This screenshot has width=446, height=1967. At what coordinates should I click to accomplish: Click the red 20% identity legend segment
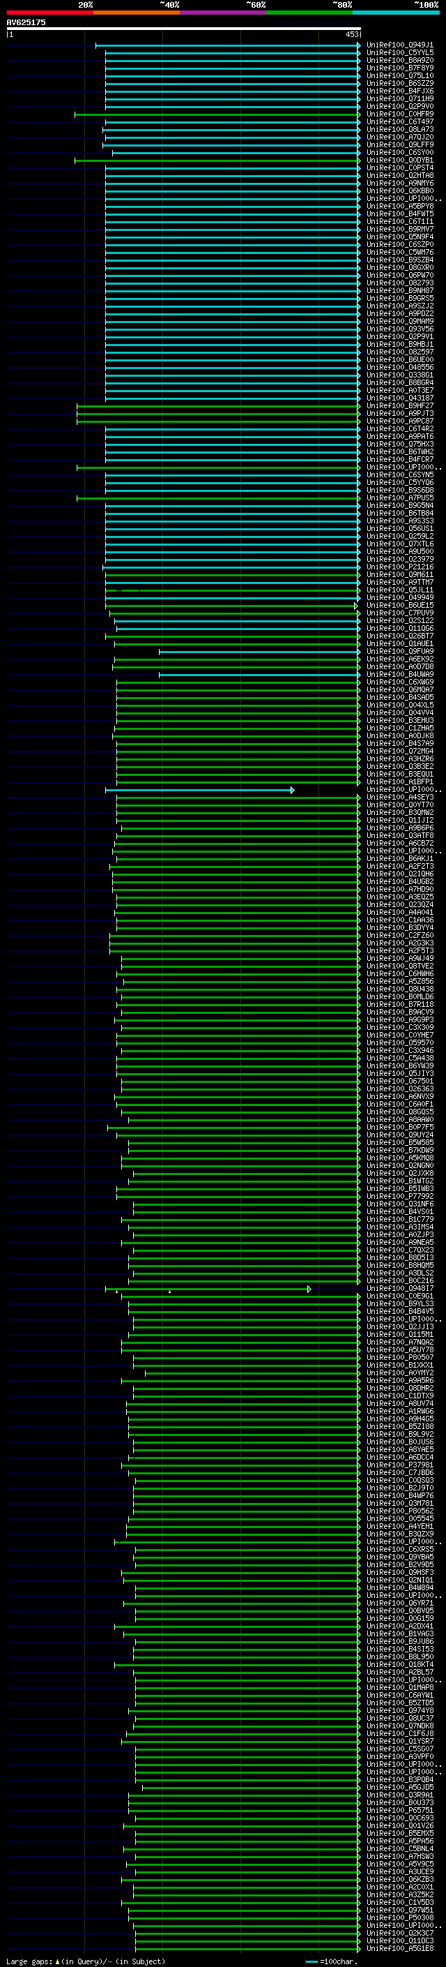pos(49,13)
